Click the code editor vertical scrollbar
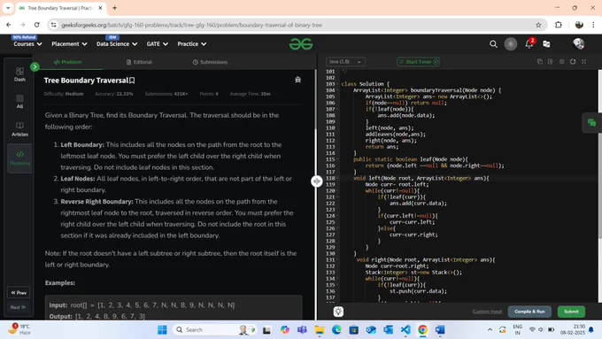The image size is (602, 339). point(599,153)
